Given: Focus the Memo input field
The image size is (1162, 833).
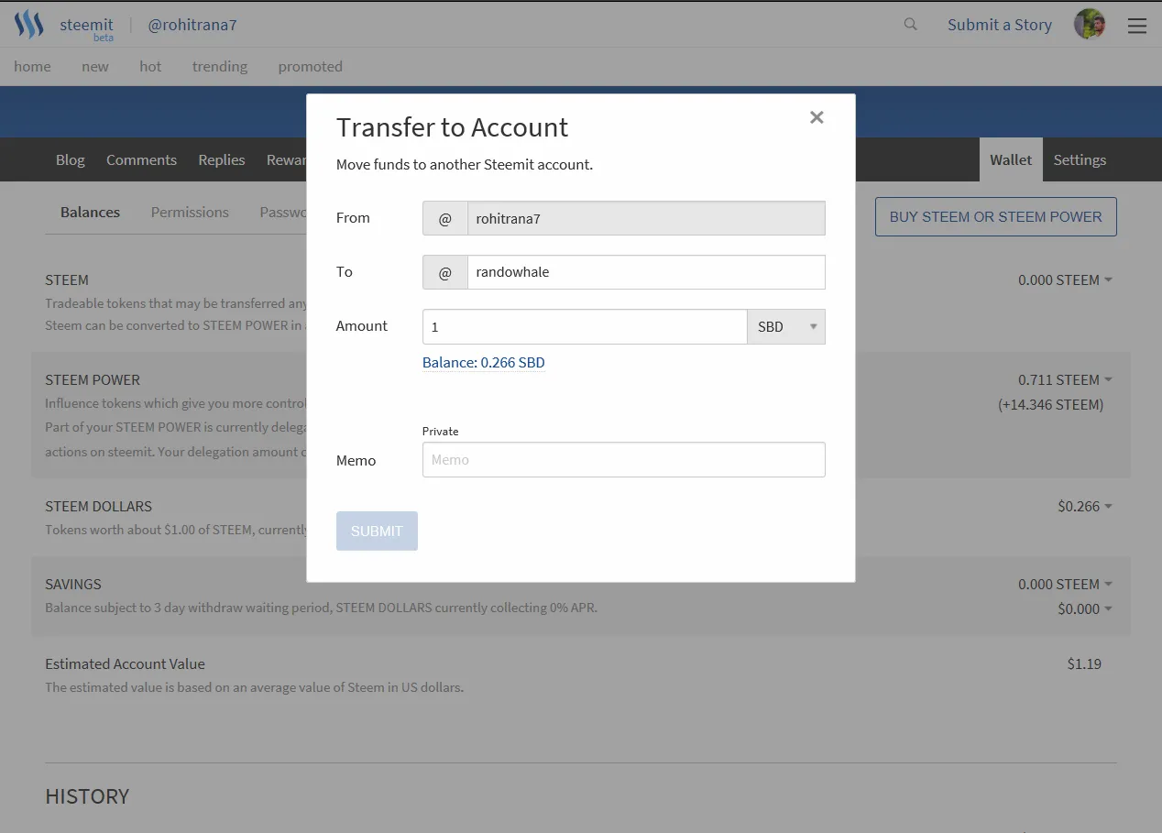Looking at the screenshot, I should click(624, 460).
